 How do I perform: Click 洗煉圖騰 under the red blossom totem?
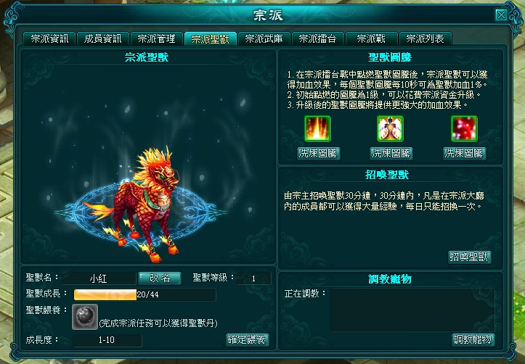[x=465, y=154]
